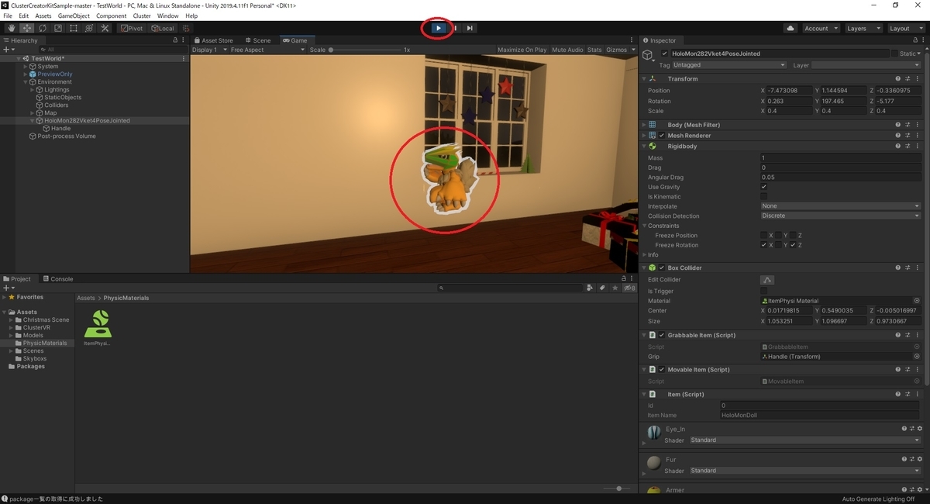
Task: Open Interpolate dropdown
Action: pyautogui.click(x=841, y=206)
